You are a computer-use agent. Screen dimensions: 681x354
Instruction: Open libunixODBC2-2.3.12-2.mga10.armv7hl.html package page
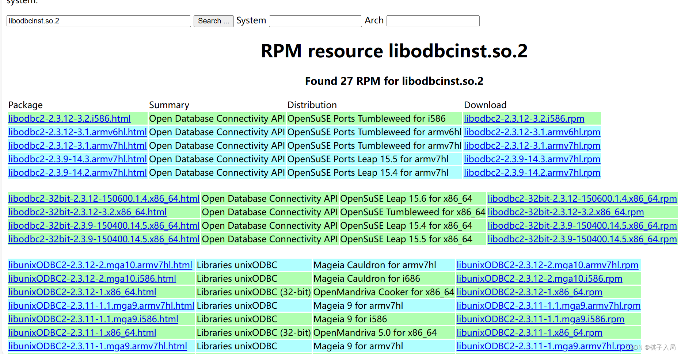100,265
